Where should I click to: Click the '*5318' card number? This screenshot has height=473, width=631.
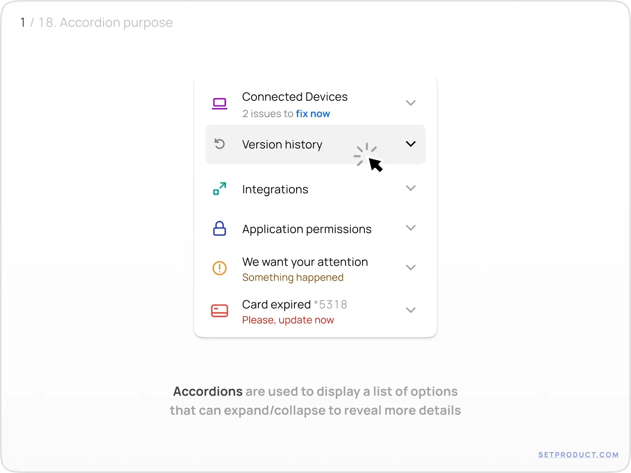330,304
